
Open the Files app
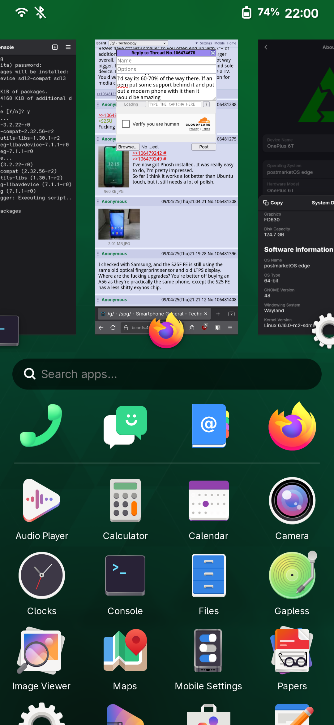click(x=209, y=585)
